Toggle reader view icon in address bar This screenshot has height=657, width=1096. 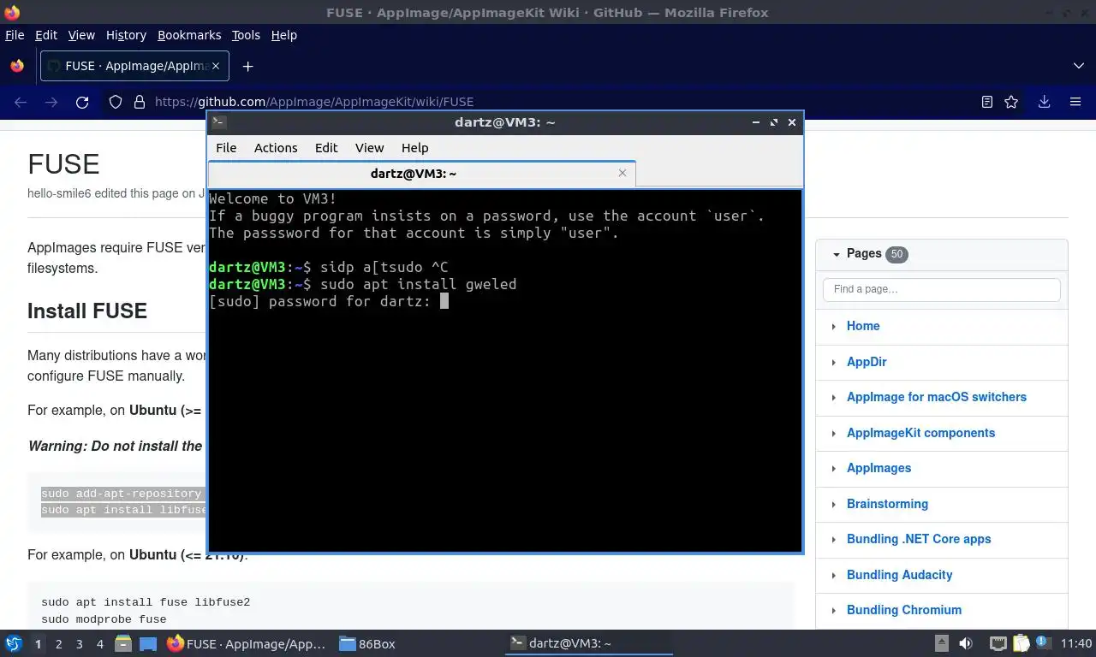tap(987, 102)
